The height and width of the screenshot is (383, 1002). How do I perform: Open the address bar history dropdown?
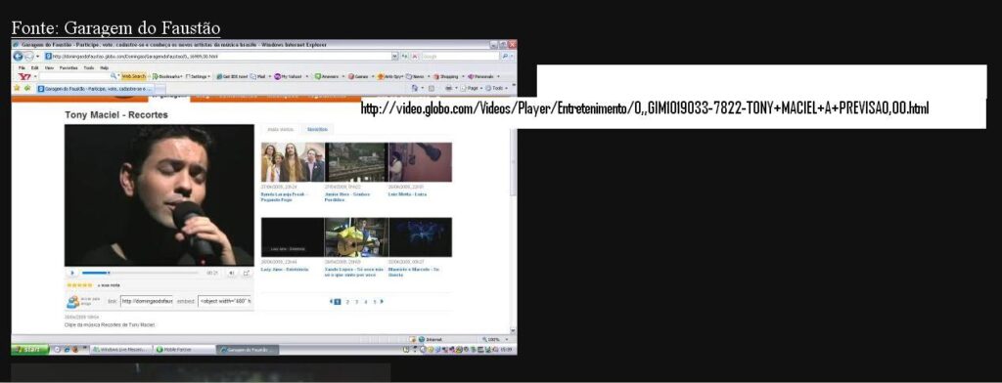395,56
